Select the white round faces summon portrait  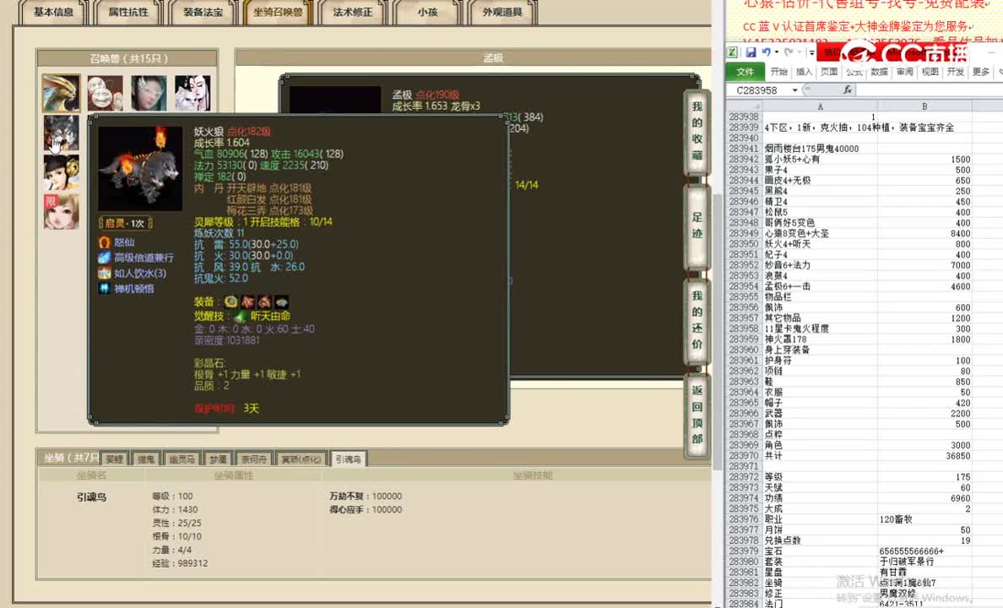105,93
